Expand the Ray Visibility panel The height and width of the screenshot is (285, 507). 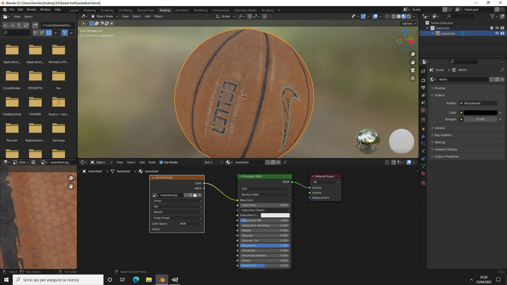443,135
